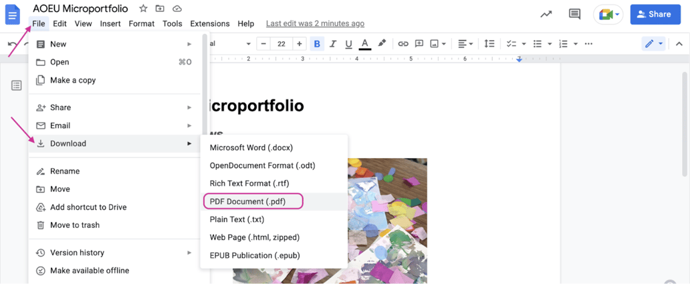The width and height of the screenshot is (690, 284).
Task: Increase font size with plus button
Action: 299,44
